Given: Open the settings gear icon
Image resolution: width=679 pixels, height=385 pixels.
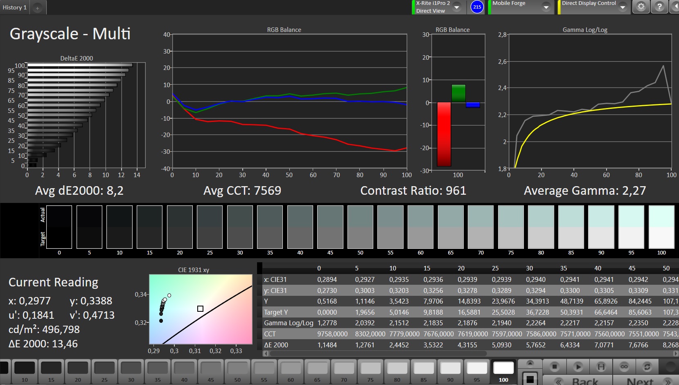Looking at the screenshot, I should pos(641,7).
